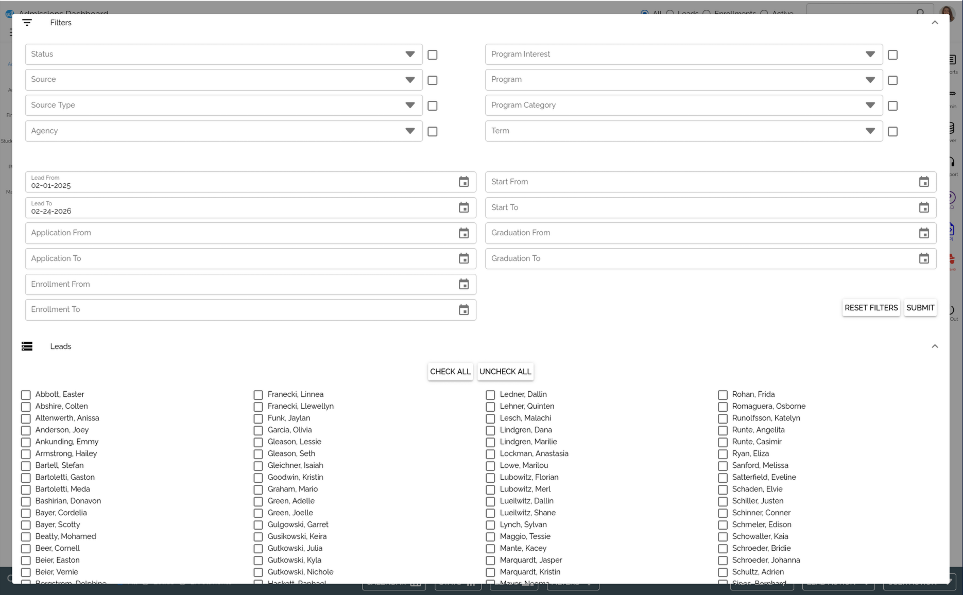Viewport: 963px width, 595px height.
Task: Select the Leads radio button at top
Action: (669, 14)
